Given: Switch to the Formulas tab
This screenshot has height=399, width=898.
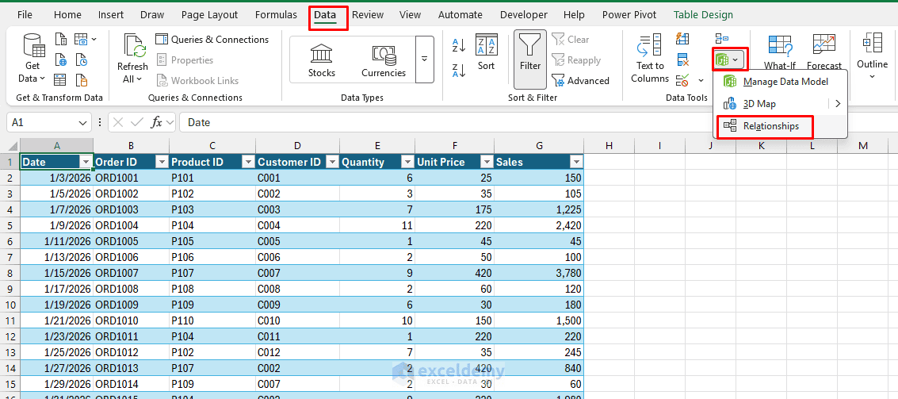Looking at the screenshot, I should click(x=276, y=15).
